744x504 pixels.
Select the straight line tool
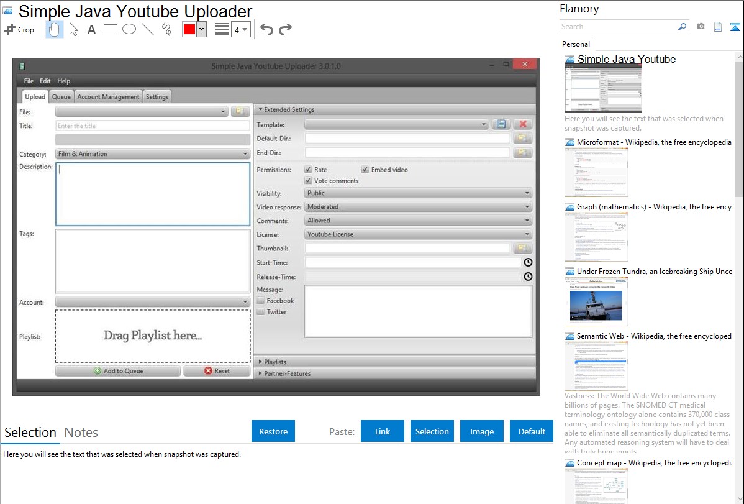click(x=148, y=29)
